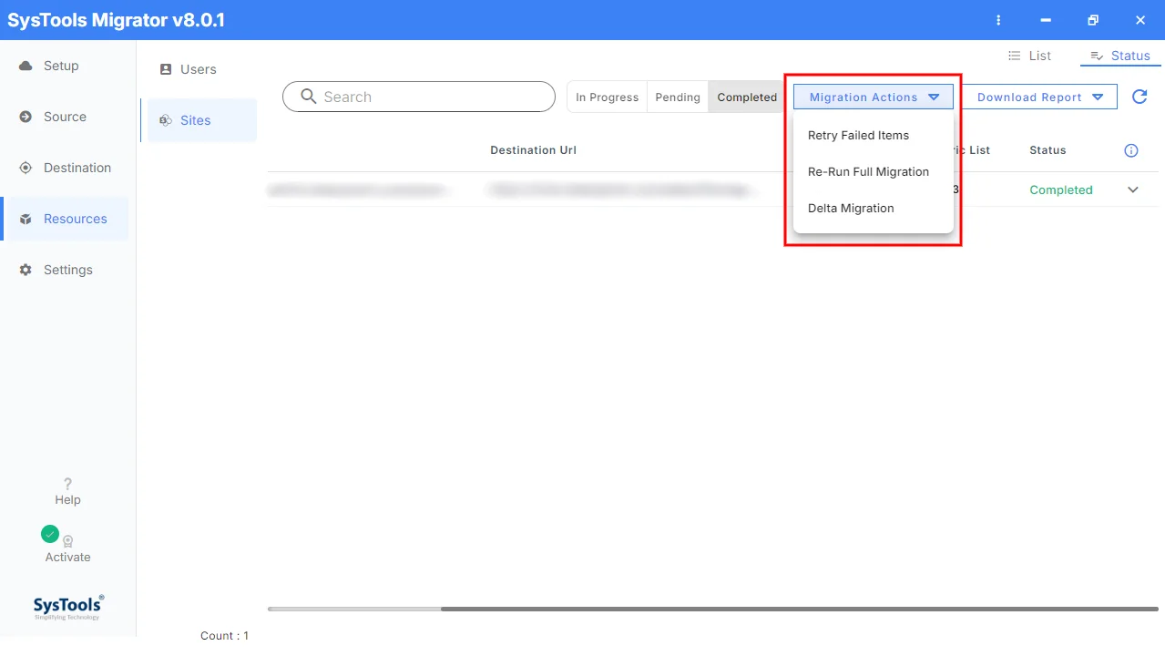
Task: Open the Download Report dropdown
Action: [1040, 97]
